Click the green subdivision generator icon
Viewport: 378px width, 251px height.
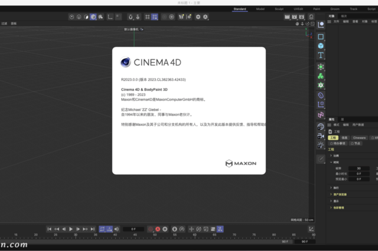tap(321, 67)
